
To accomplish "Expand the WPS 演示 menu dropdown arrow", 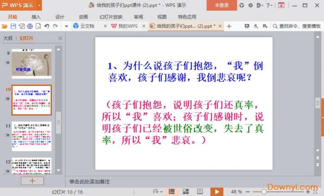I will pyautogui.click(x=39, y=6).
